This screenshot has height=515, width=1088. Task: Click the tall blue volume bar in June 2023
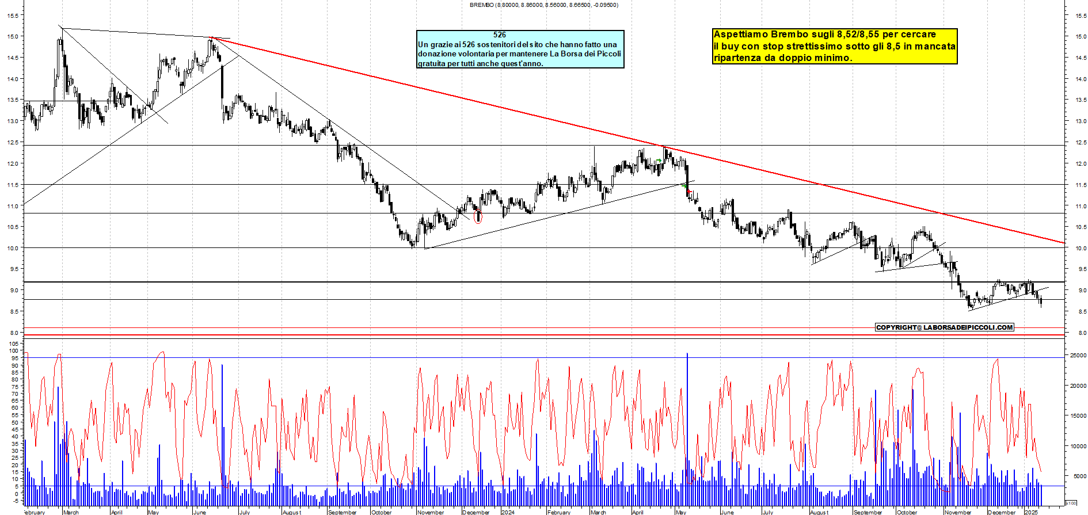pos(222,435)
